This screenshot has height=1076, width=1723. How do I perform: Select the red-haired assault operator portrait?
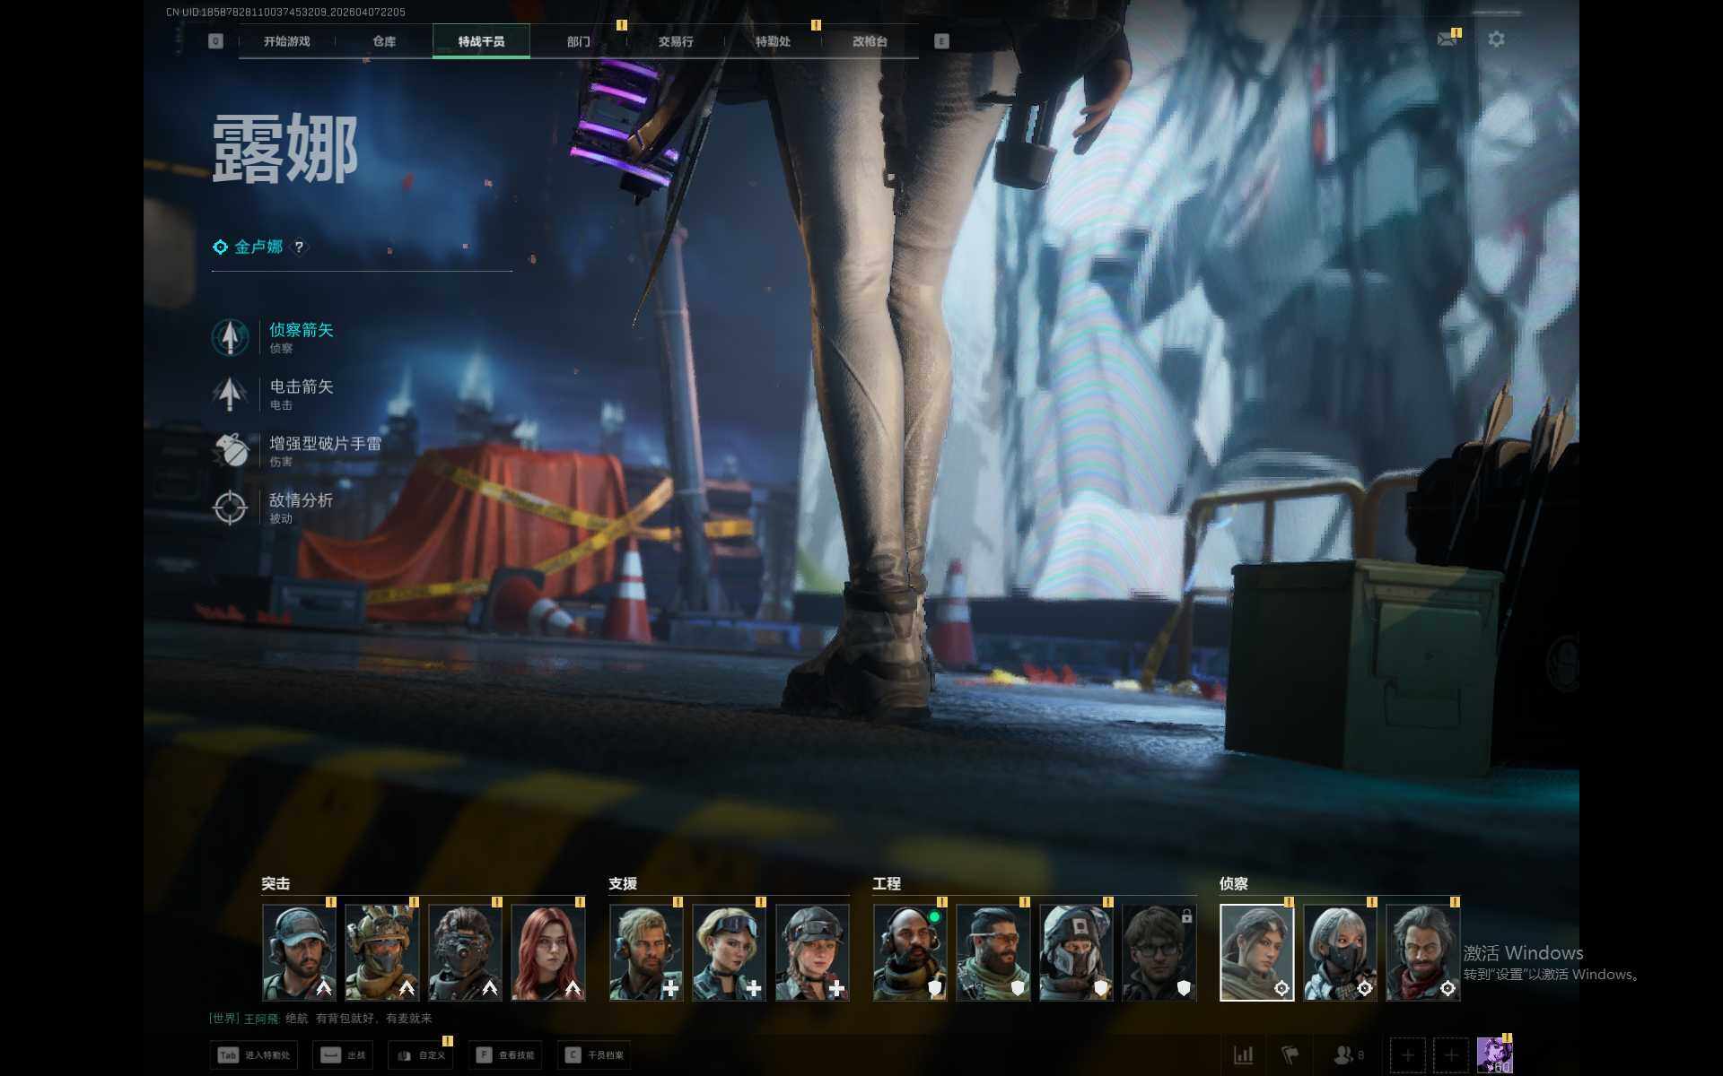[548, 952]
